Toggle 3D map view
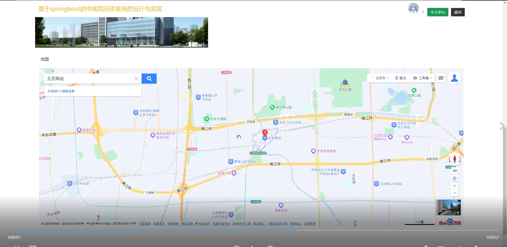The image size is (507, 247). click(x=455, y=171)
